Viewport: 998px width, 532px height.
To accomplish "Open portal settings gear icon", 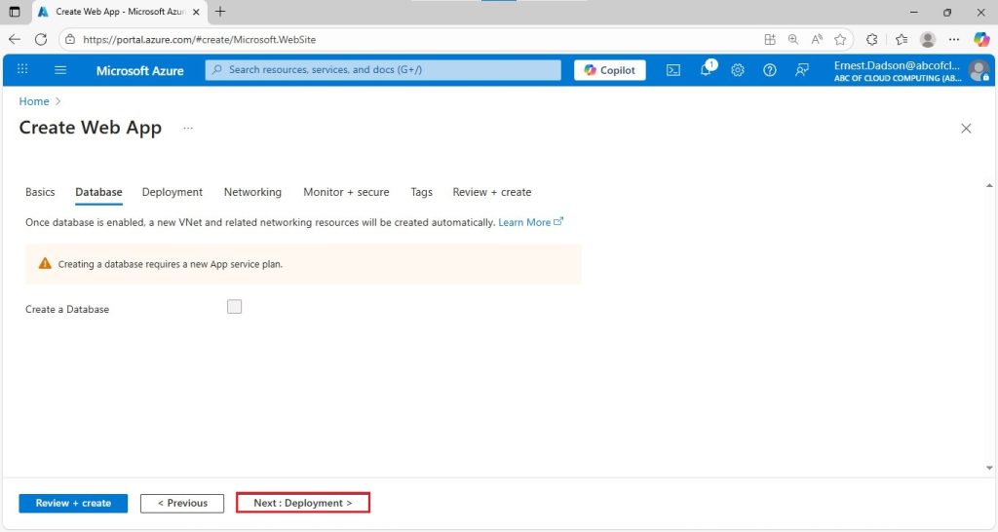I will click(738, 70).
